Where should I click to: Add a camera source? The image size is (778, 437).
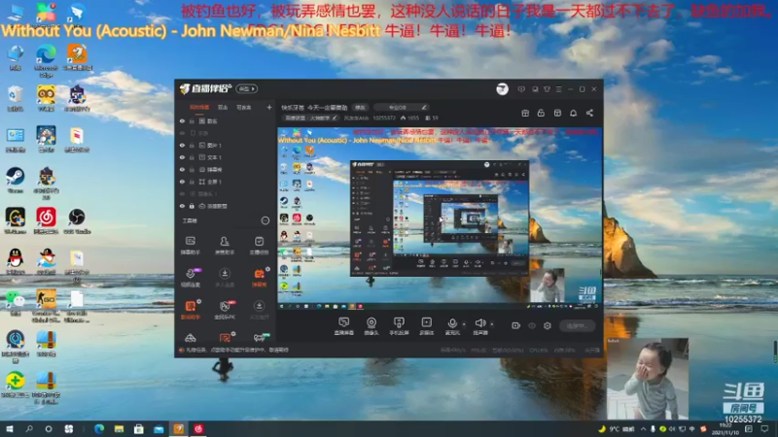(x=371, y=326)
